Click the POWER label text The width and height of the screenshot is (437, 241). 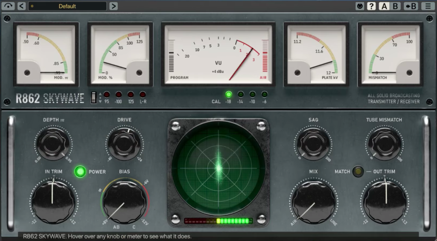point(97,171)
